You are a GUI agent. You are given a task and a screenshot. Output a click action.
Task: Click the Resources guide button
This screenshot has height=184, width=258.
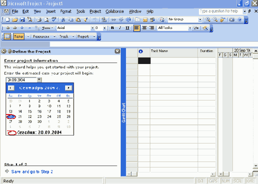tap(41, 36)
